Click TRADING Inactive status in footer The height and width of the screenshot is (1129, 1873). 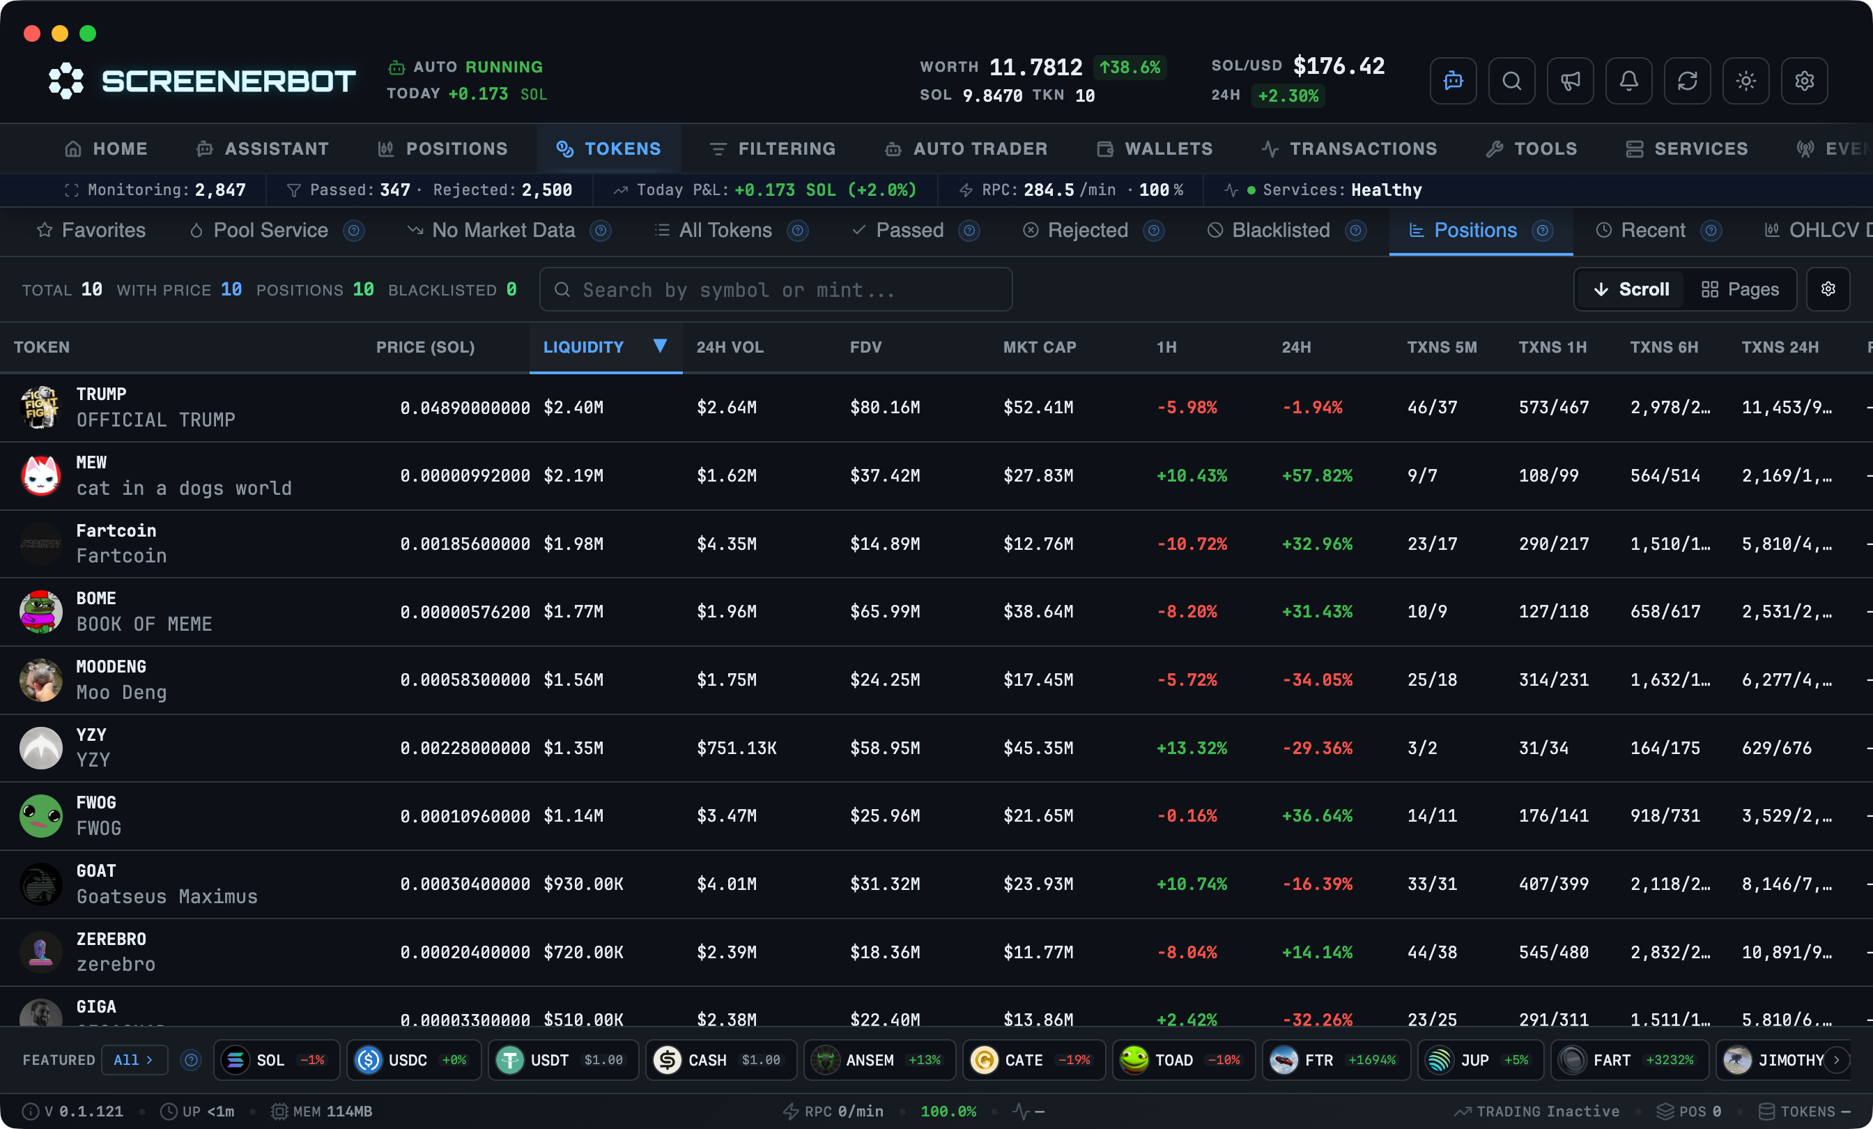[x=1536, y=1111]
